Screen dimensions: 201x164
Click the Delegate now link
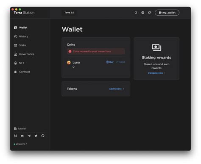click(156, 73)
